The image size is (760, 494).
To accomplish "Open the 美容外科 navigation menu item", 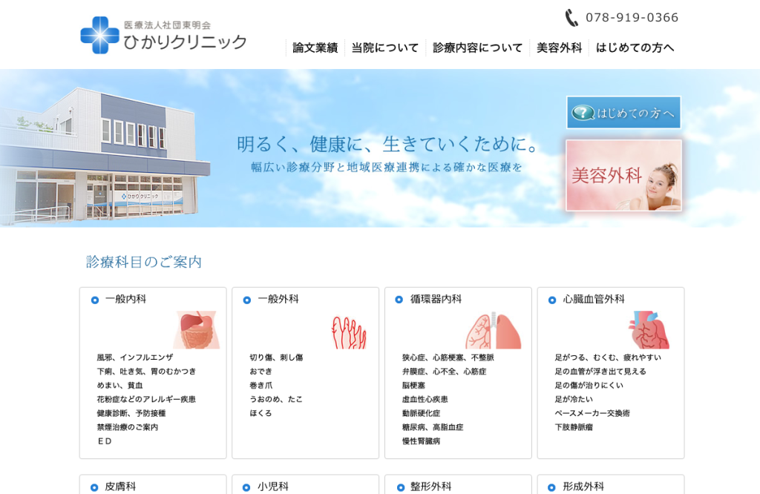I will [x=559, y=47].
